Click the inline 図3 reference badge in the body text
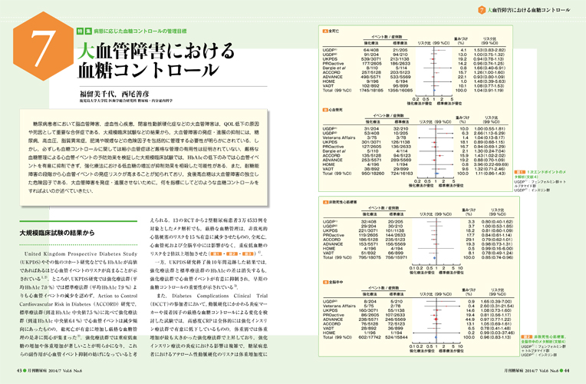The height and width of the screenshot is (384, 586). [249, 253]
